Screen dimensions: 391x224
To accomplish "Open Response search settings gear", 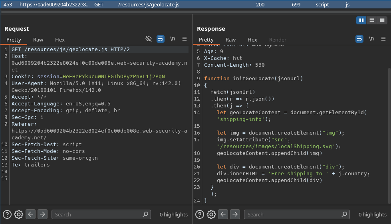I will point(211,214).
